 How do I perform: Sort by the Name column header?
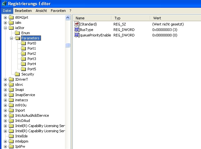tap(92, 18)
